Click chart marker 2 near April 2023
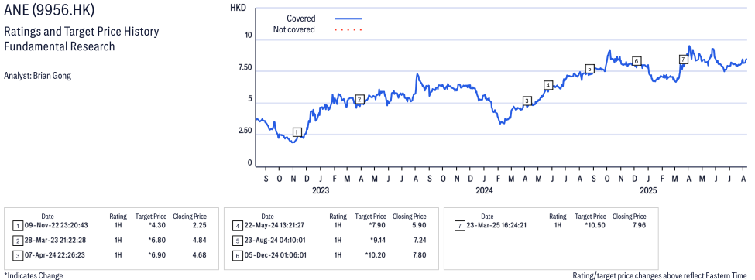 (x=359, y=100)
